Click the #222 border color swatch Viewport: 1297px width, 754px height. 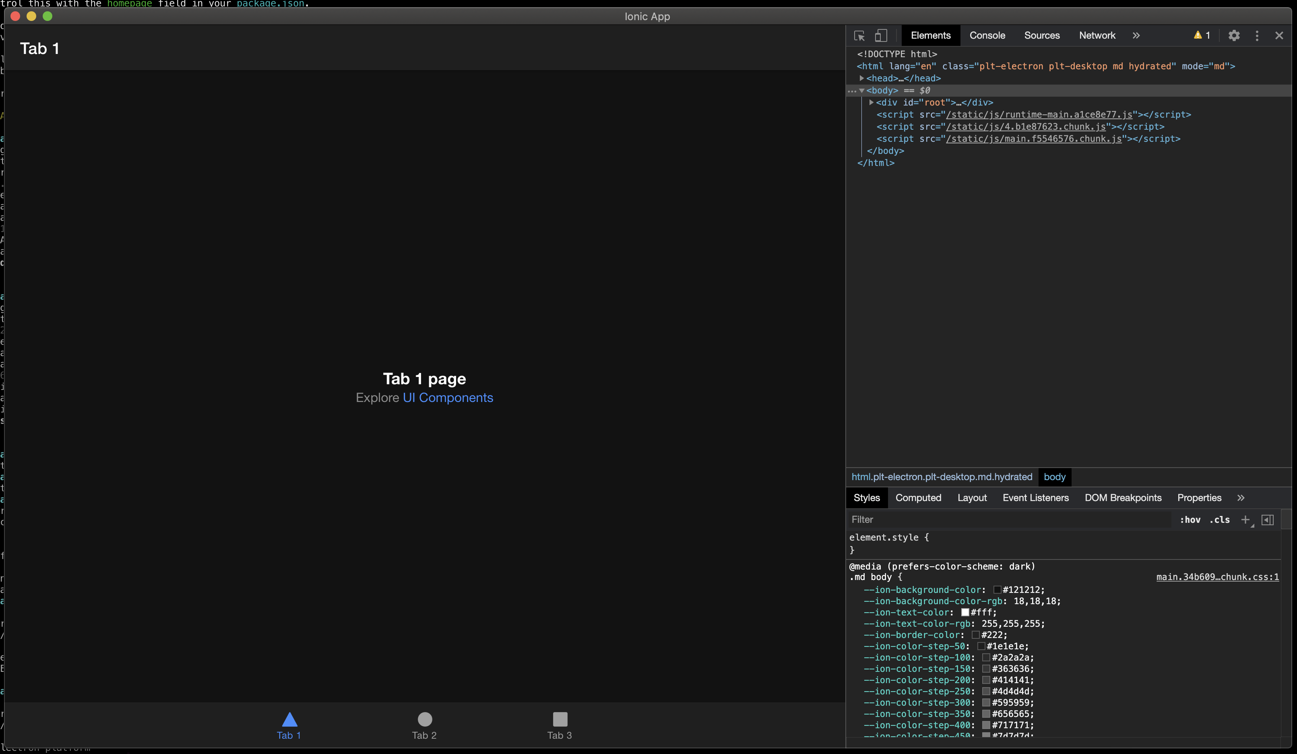tap(976, 635)
